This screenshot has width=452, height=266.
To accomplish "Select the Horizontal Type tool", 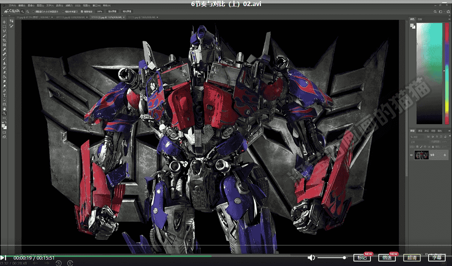I will (4, 95).
